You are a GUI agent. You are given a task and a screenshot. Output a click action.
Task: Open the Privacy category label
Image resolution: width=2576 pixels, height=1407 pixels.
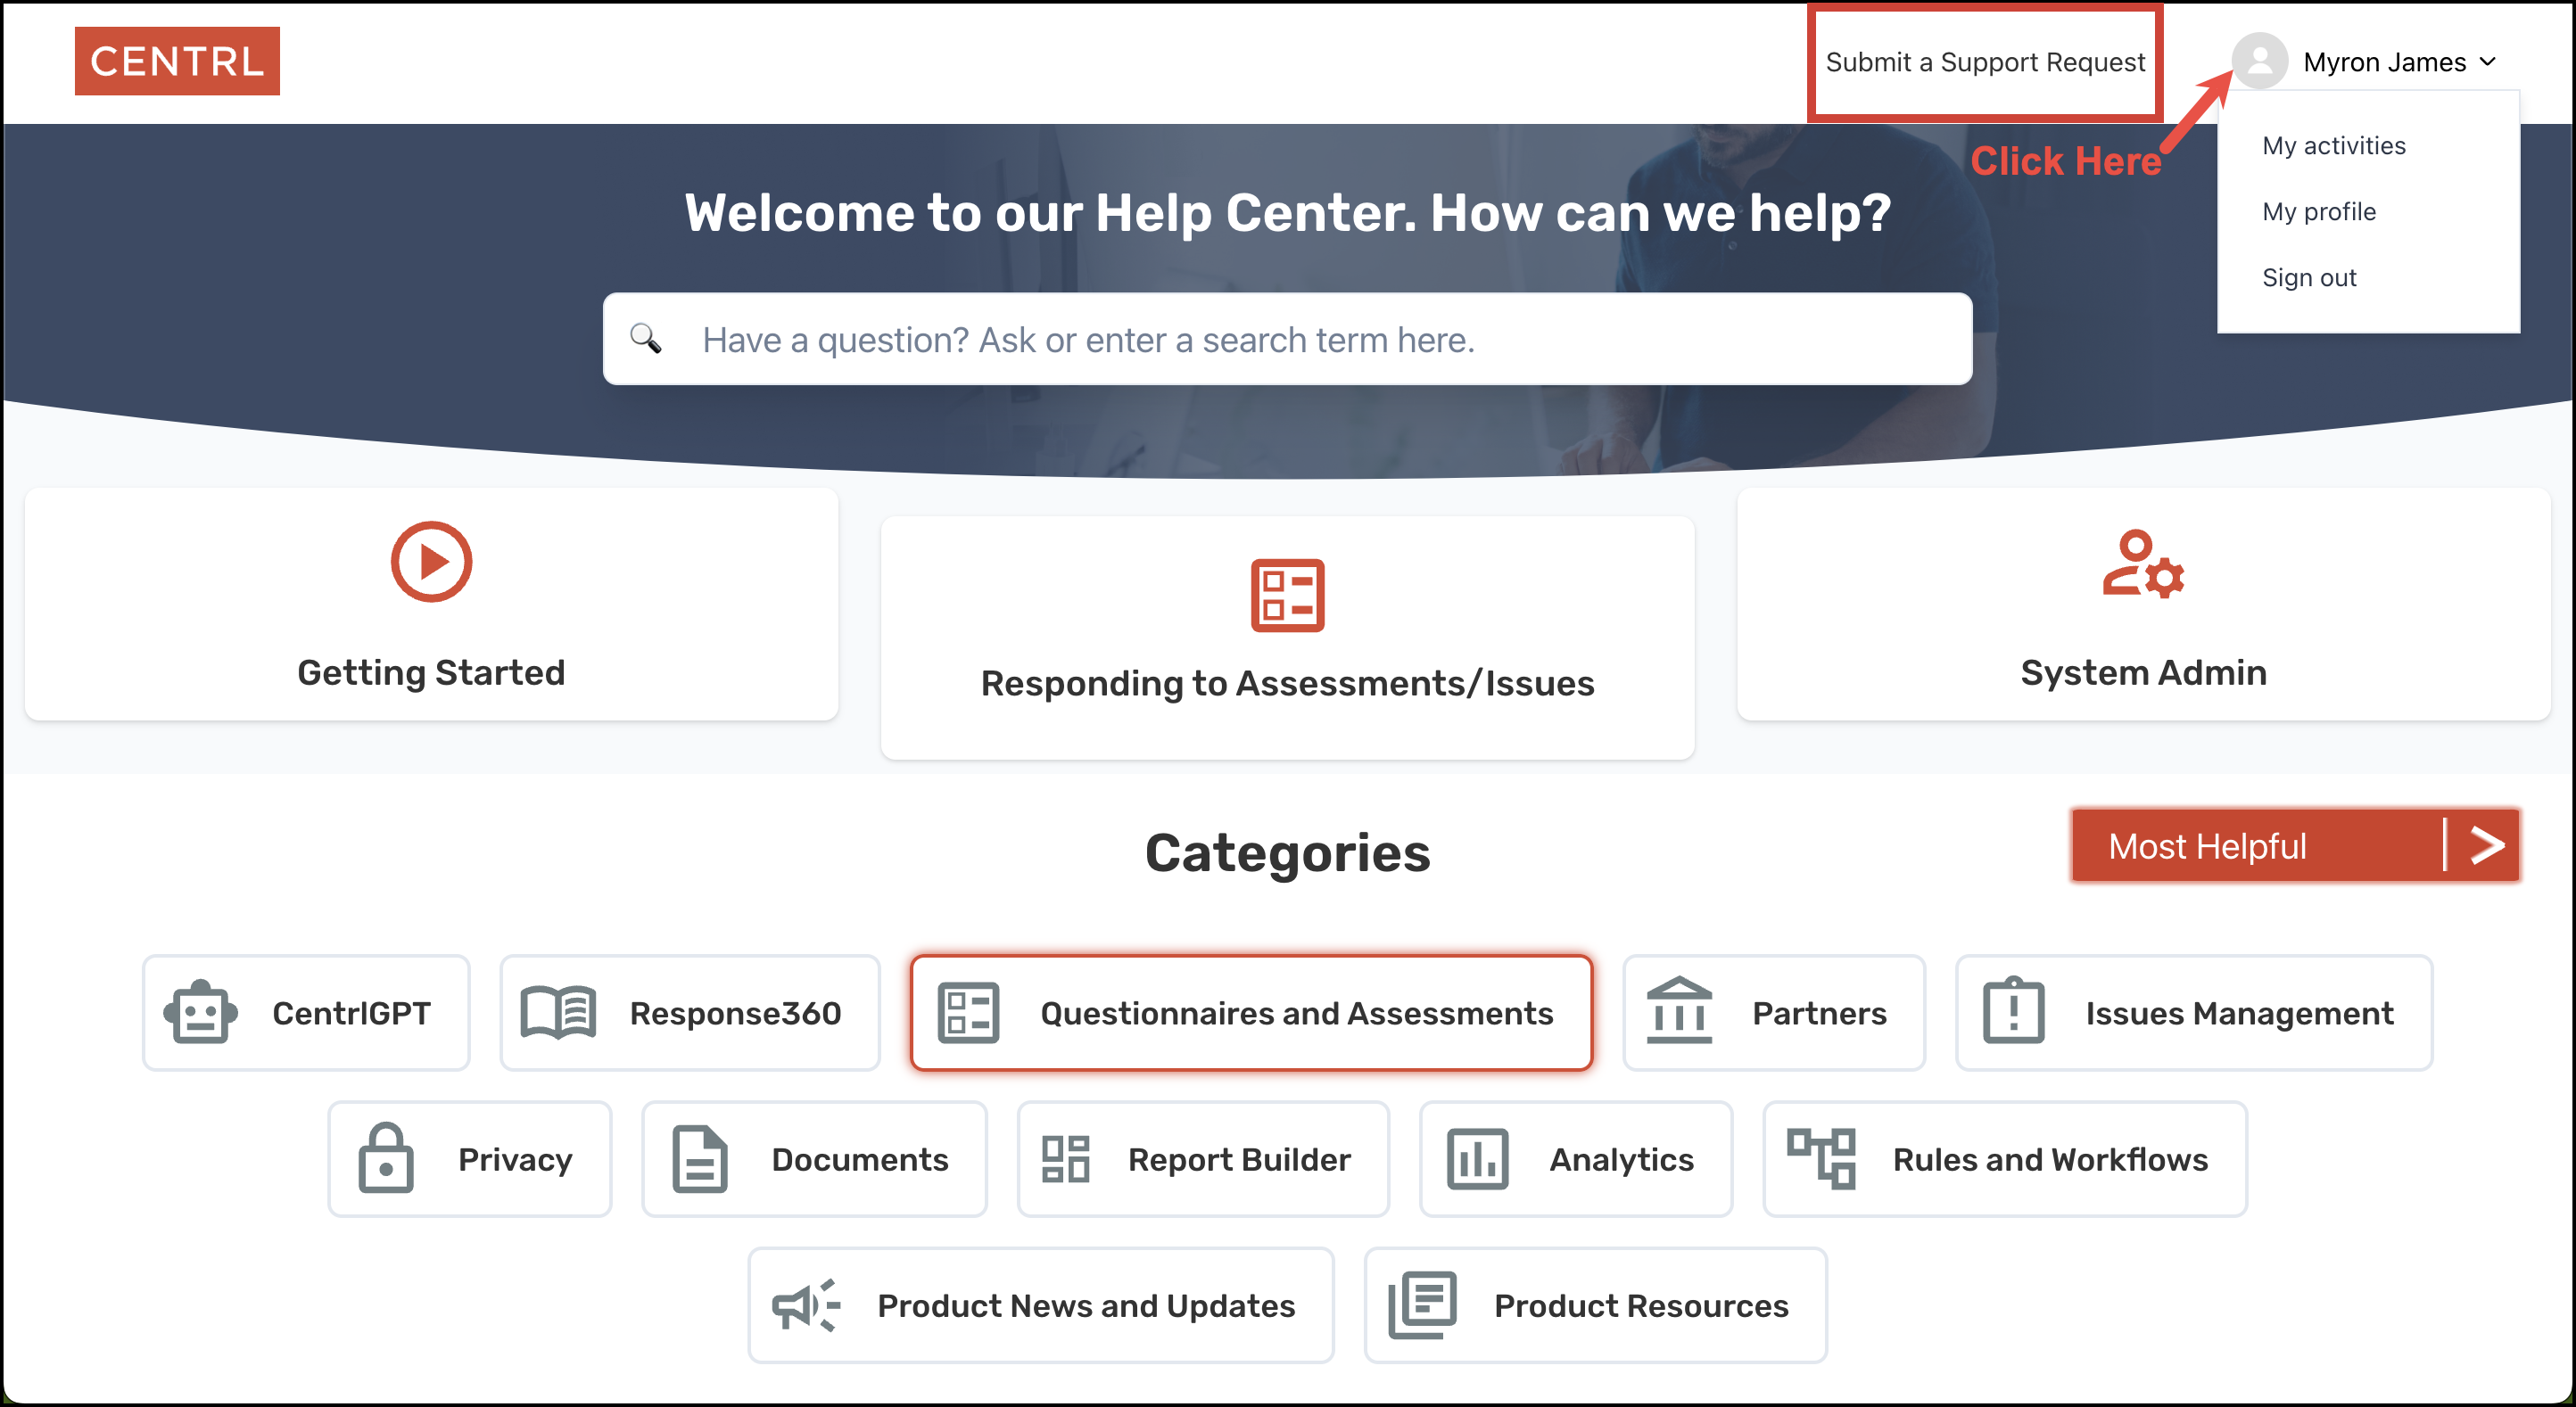(x=515, y=1159)
